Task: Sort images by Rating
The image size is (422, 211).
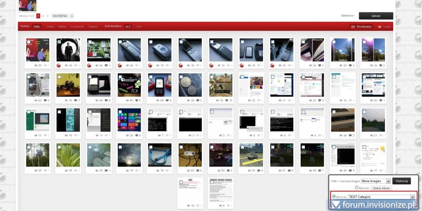Action: tap(62, 26)
